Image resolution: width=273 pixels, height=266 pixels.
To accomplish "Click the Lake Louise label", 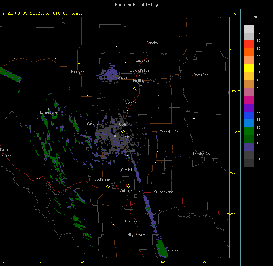I will click(x=6, y=153).
